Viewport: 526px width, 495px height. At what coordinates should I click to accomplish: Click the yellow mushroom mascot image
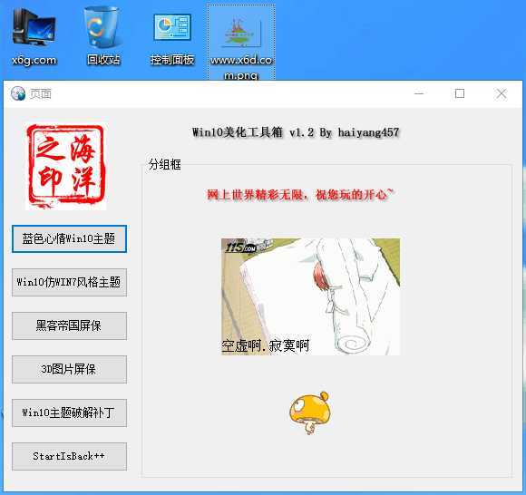[x=310, y=412]
